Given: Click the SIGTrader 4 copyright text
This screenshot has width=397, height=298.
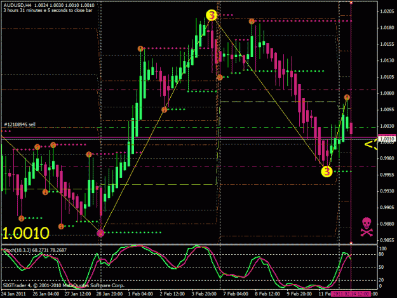Looking at the screenshot, I should point(64,285).
